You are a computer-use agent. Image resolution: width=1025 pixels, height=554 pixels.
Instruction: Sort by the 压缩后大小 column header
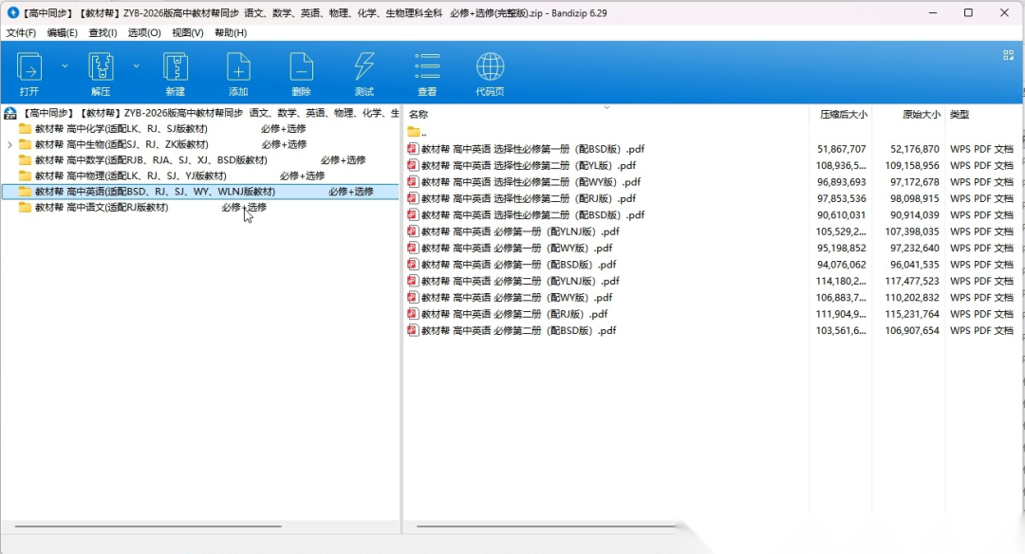(x=843, y=115)
